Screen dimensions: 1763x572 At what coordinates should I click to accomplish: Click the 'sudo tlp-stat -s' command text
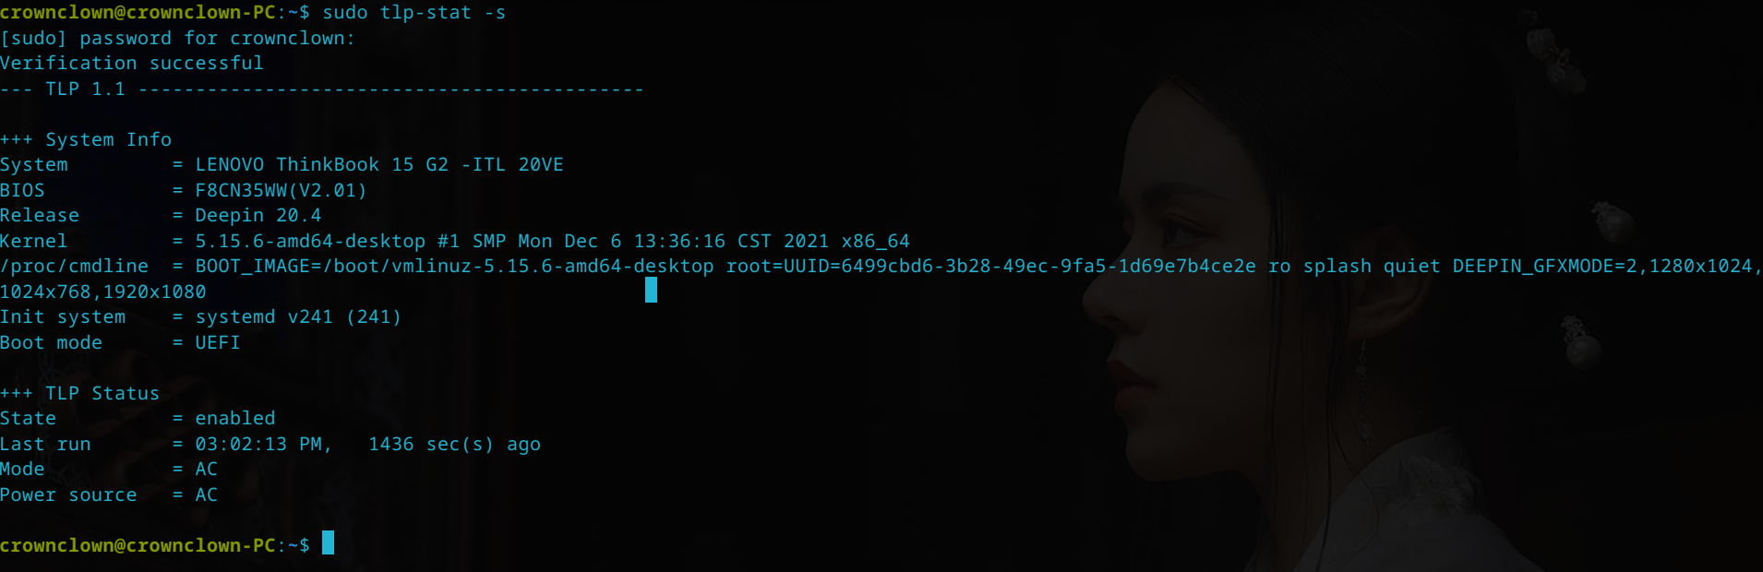click(x=414, y=13)
